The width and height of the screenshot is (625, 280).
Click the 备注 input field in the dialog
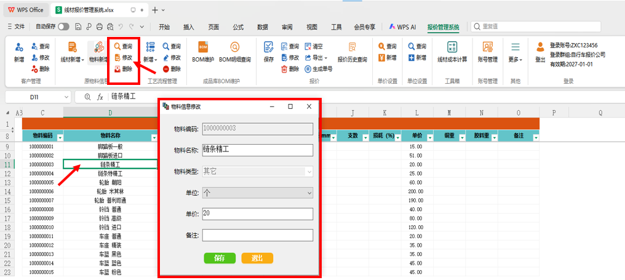(x=258, y=235)
